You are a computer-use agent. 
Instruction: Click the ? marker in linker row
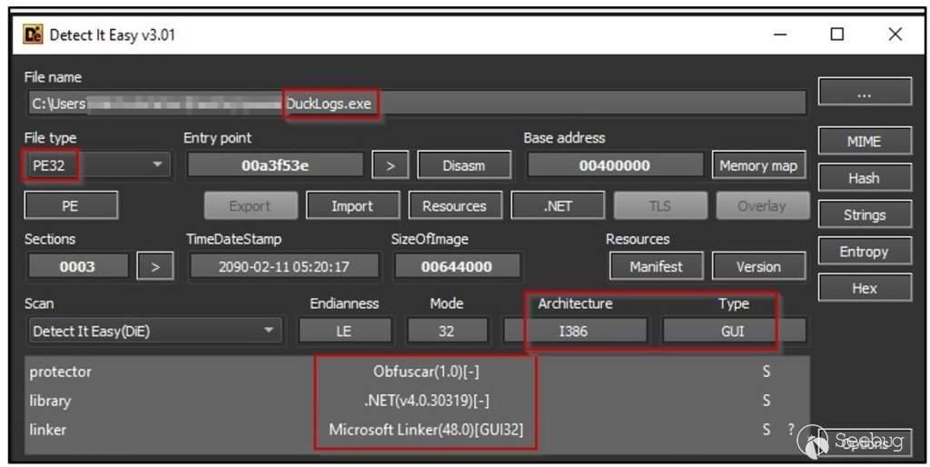click(791, 429)
